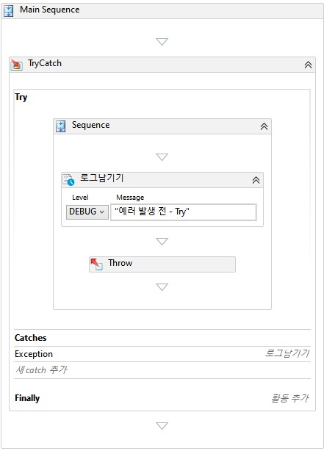
Task: Click insertion triangle between log and Throw
Action: pyautogui.click(x=162, y=242)
